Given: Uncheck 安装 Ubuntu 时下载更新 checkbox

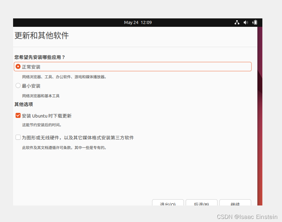Looking at the screenshot, I should pos(18,115).
